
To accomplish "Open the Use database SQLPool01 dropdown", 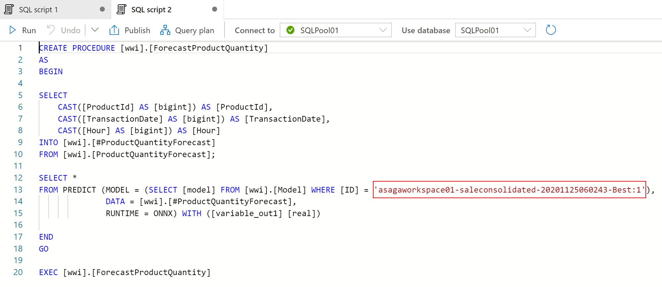I will (x=495, y=30).
